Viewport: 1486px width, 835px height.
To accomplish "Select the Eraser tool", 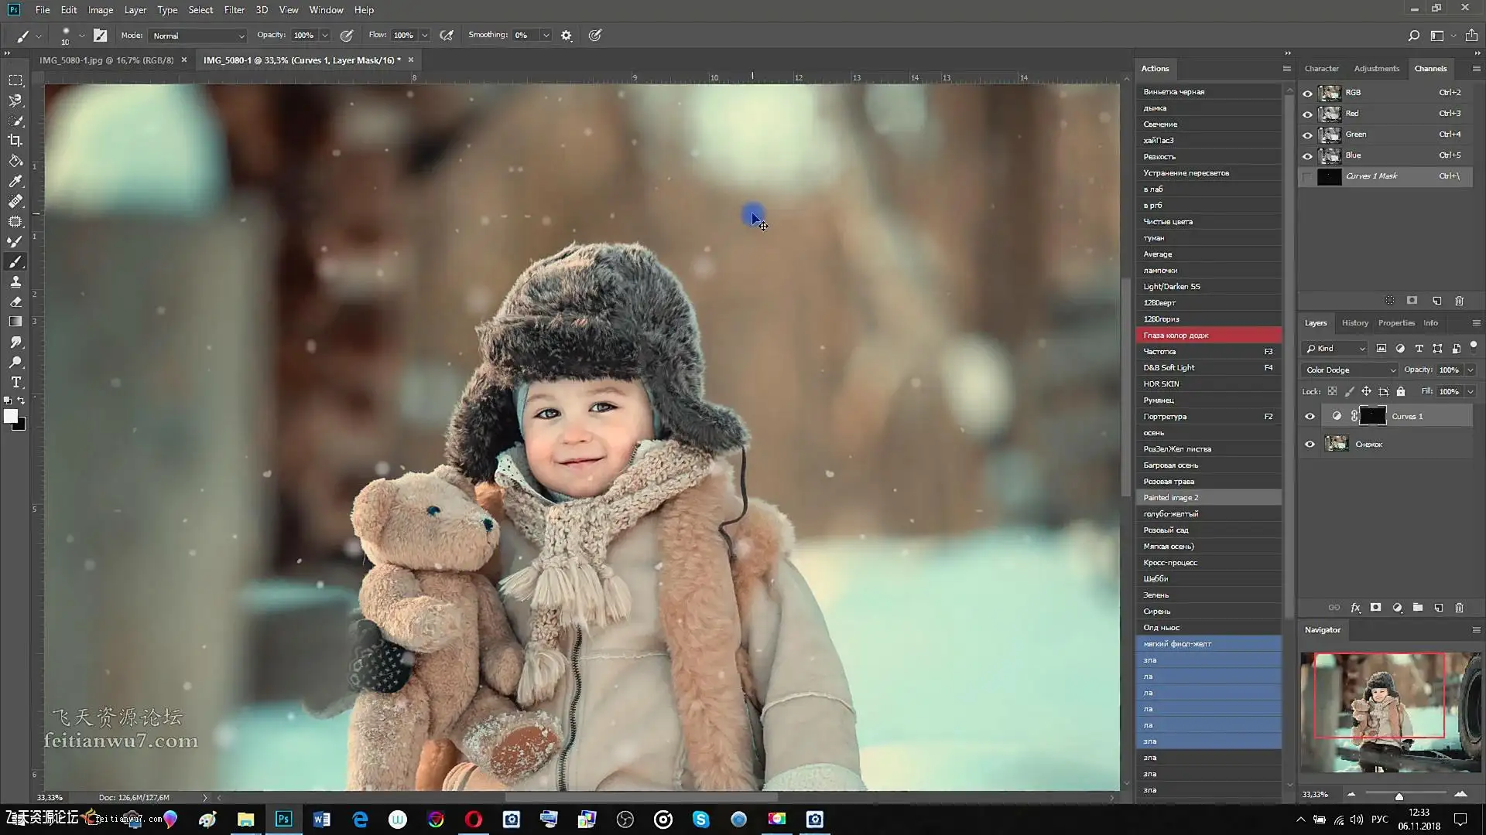I will [15, 302].
